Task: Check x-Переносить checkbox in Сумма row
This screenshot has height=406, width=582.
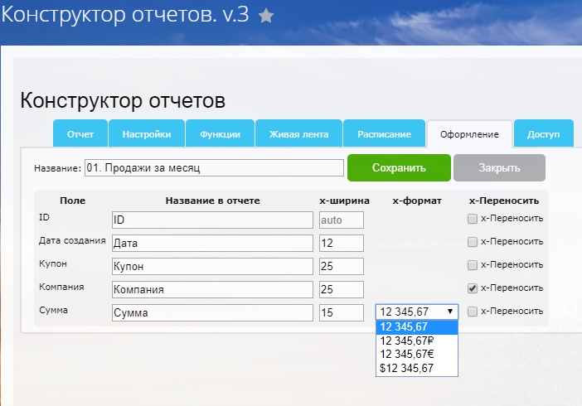Action: click(x=473, y=312)
